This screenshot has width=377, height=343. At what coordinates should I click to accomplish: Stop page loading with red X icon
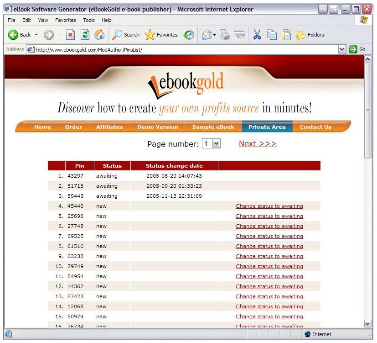click(70, 35)
